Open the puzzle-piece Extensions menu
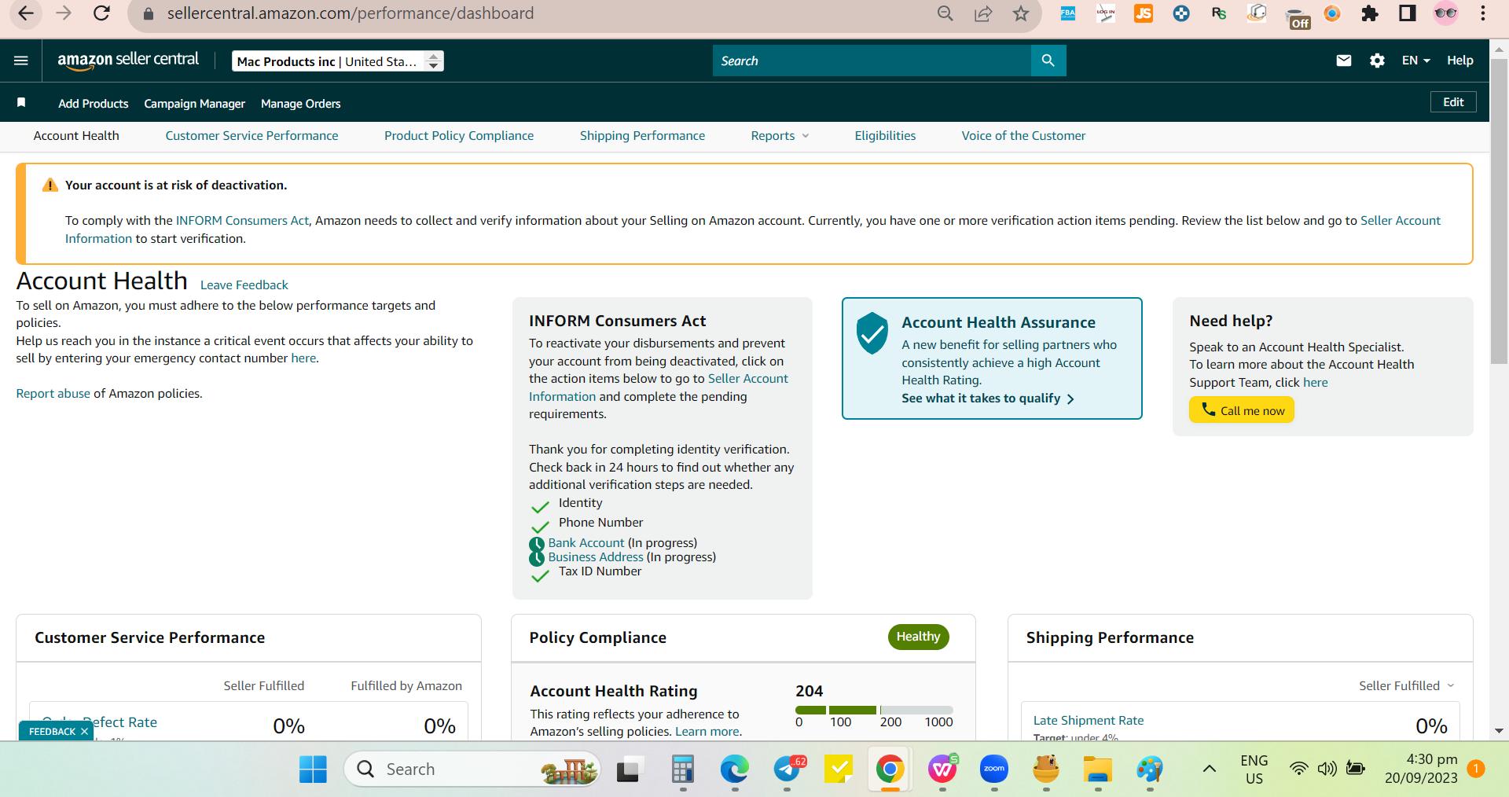This screenshot has height=797, width=1509. (1370, 13)
